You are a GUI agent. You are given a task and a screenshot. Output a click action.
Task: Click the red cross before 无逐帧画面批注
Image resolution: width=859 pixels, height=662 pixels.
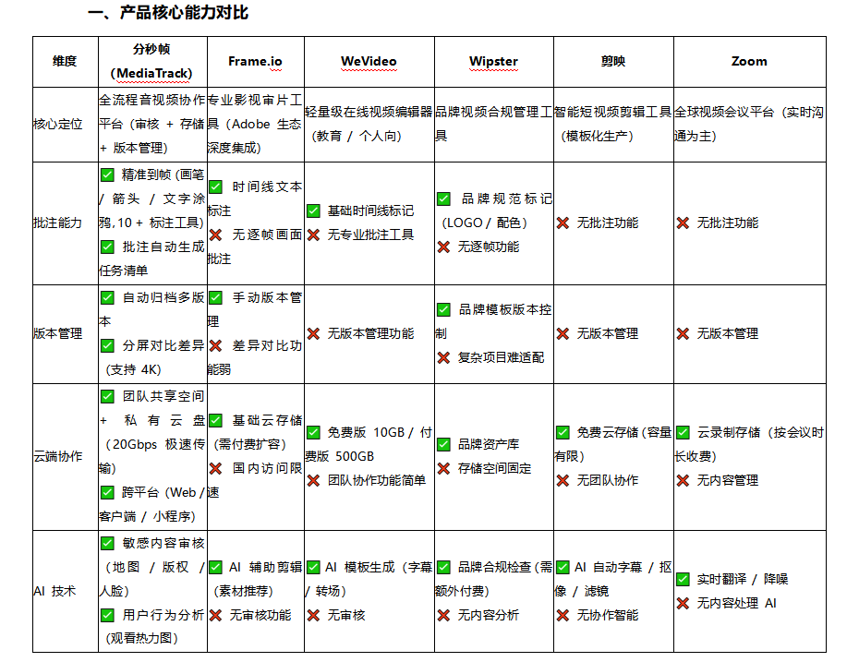[216, 235]
